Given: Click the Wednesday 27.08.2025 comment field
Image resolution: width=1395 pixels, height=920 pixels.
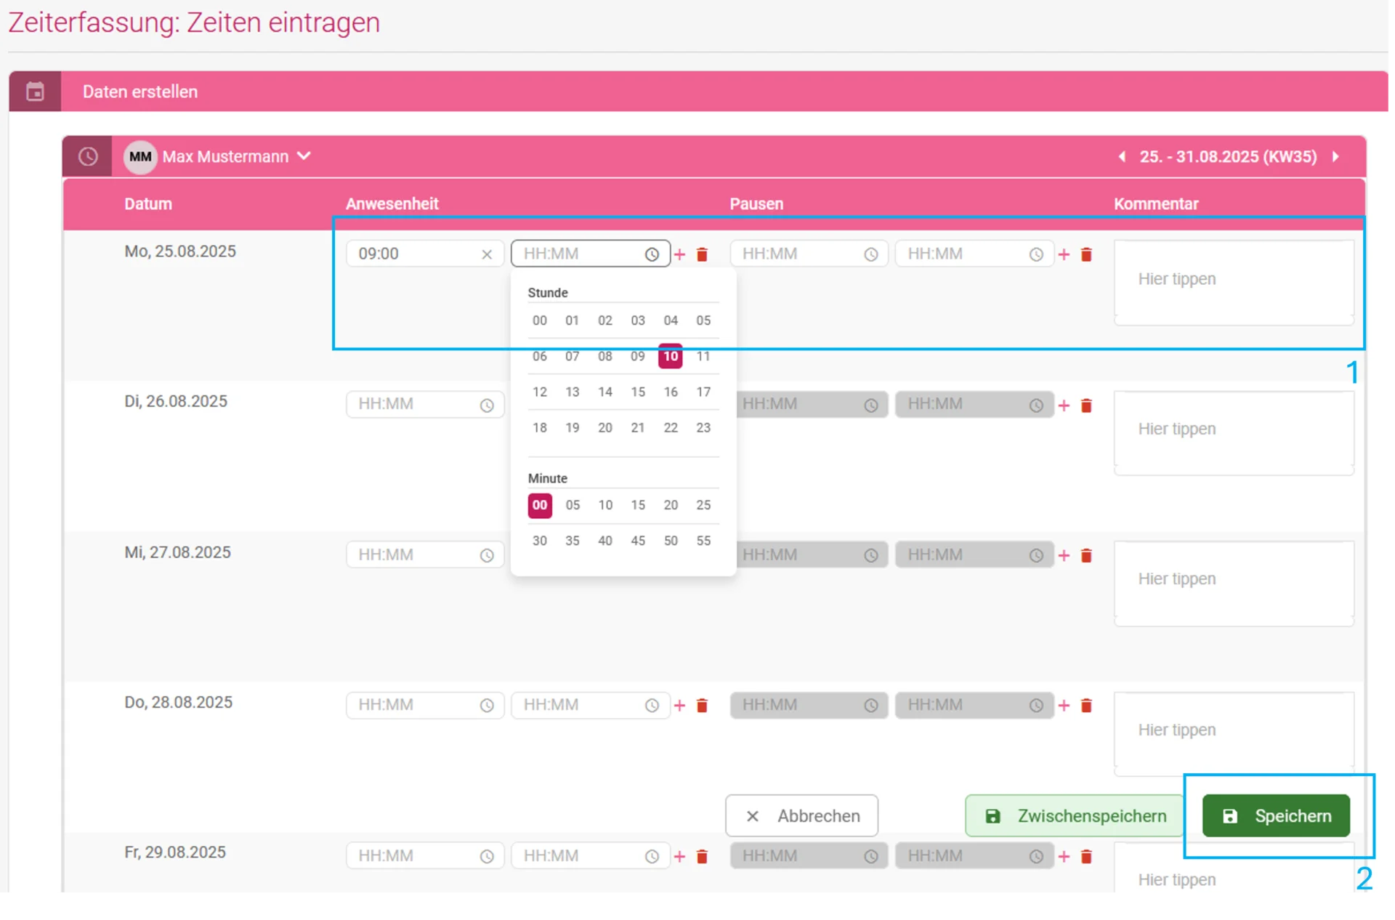Looking at the screenshot, I should pyautogui.click(x=1234, y=583).
